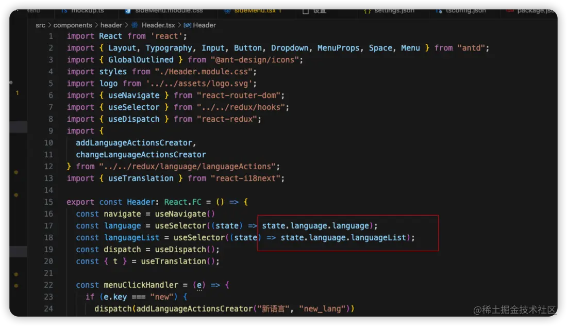Click the "./Header.module.css" import path
This screenshot has width=567, height=326.
[204, 72]
